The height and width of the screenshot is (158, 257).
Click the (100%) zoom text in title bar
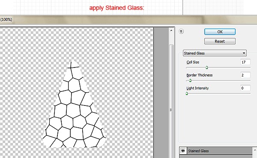[x=6, y=20]
